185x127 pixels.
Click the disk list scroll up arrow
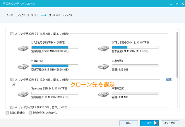point(177,30)
